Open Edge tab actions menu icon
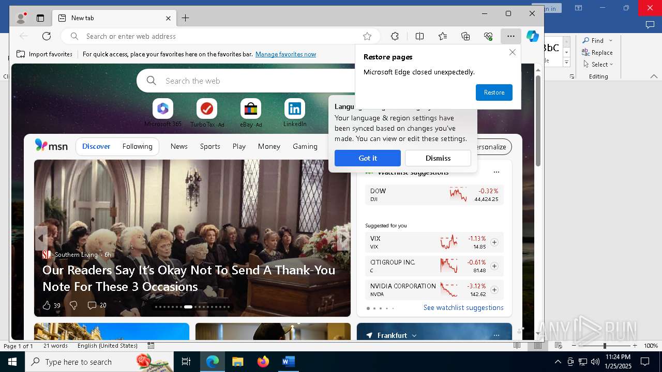Image resolution: width=662 pixels, height=372 pixels. [40, 18]
